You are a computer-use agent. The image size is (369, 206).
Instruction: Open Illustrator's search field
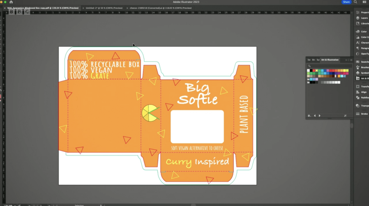(x=355, y=2)
